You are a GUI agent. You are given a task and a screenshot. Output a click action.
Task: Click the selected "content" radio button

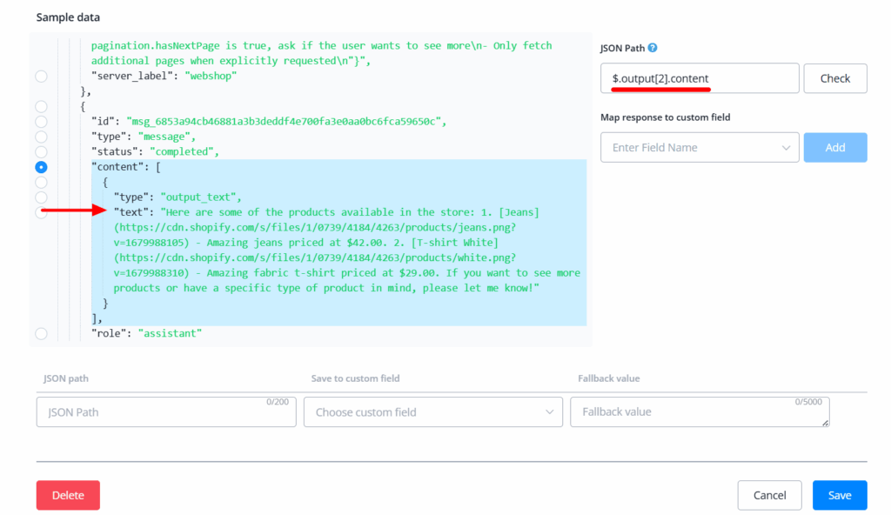pyautogui.click(x=41, y=167)
